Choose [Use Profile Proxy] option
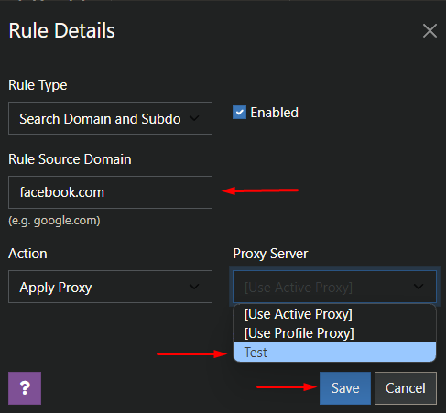The image size is (446, 413). click(334, 333)
